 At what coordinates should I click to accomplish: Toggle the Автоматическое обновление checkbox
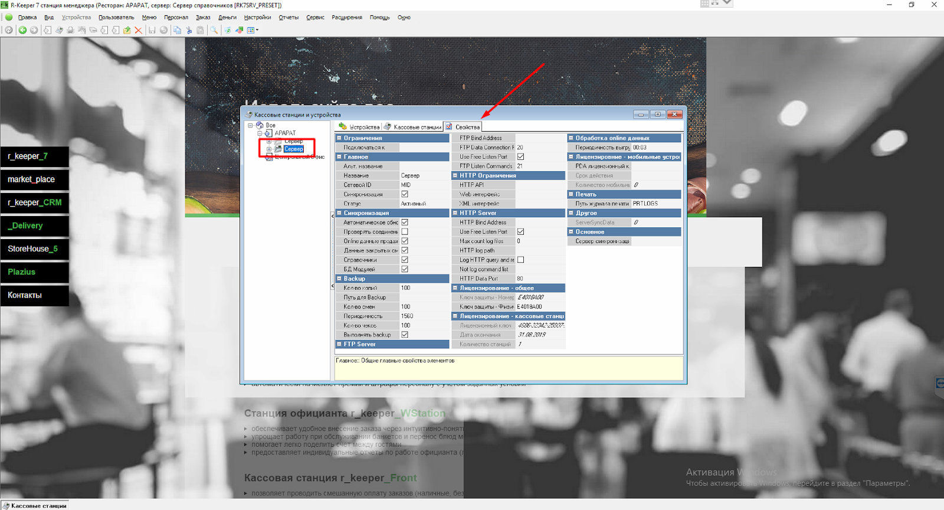pos(405,223)
